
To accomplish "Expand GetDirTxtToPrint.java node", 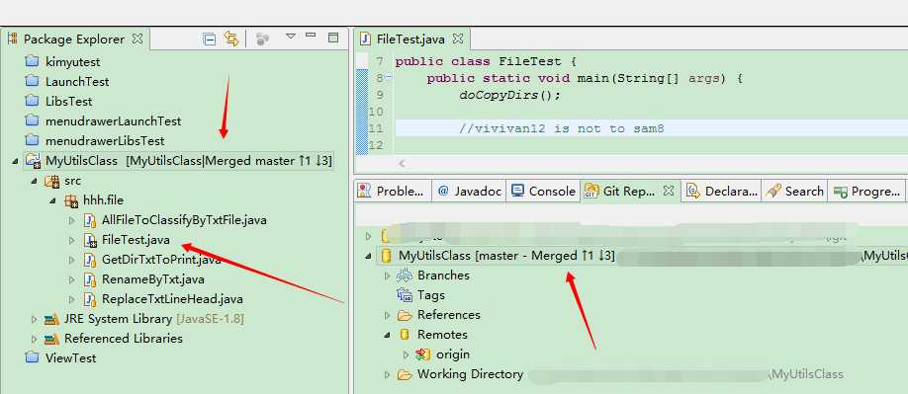I will 72,260.
